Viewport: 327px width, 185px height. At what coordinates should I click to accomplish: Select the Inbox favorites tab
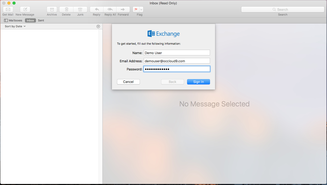pos(30,20)
